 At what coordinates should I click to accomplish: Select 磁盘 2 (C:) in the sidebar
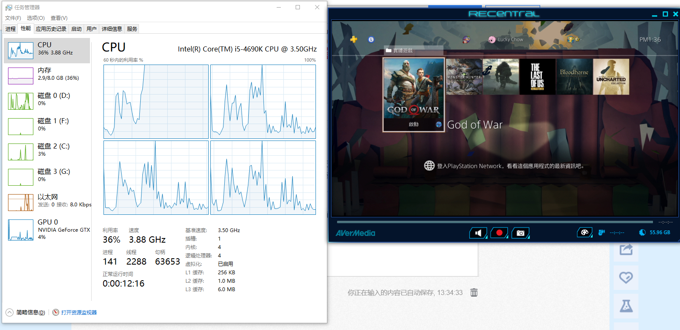47,152
